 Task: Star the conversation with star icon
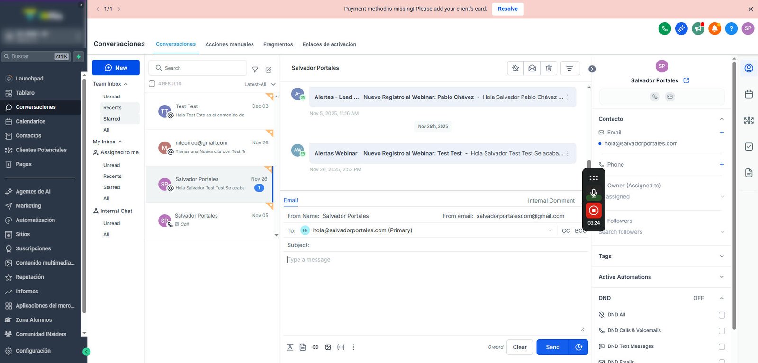coord(515,68)
